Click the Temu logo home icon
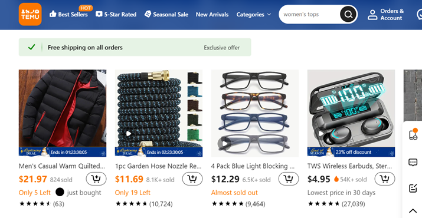This screenshot has width=422, height=218. (30, 14)
